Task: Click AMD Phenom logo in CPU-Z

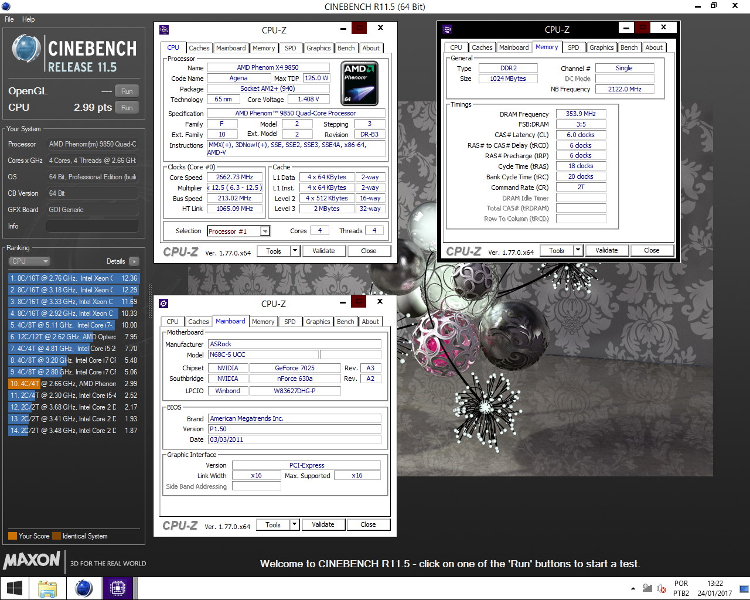Action: click(359, 83)
